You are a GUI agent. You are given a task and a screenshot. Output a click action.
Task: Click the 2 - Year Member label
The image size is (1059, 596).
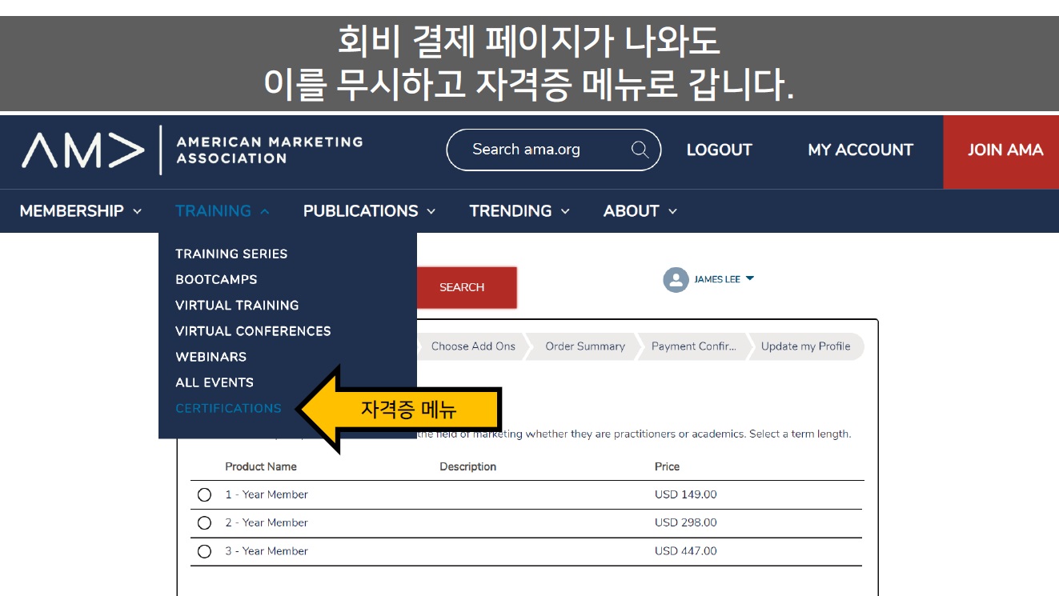tap(267, 522)
